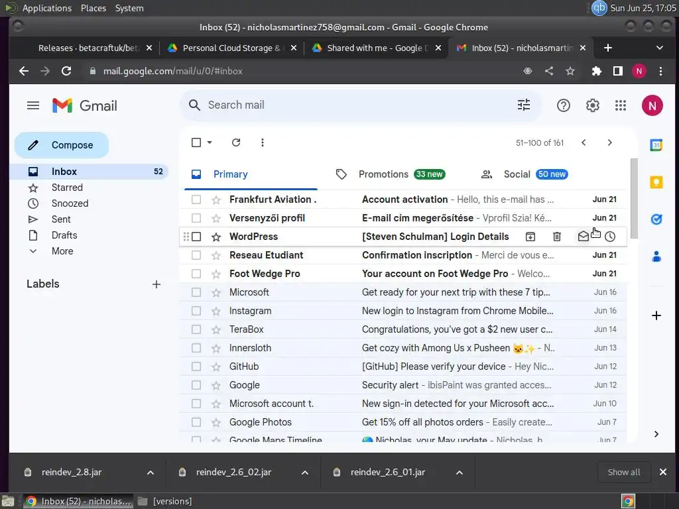Image resolution: width=679 pixels, height=509 pixels.
Task: Mark the WordPress email as read
Action: coord(584,237)
